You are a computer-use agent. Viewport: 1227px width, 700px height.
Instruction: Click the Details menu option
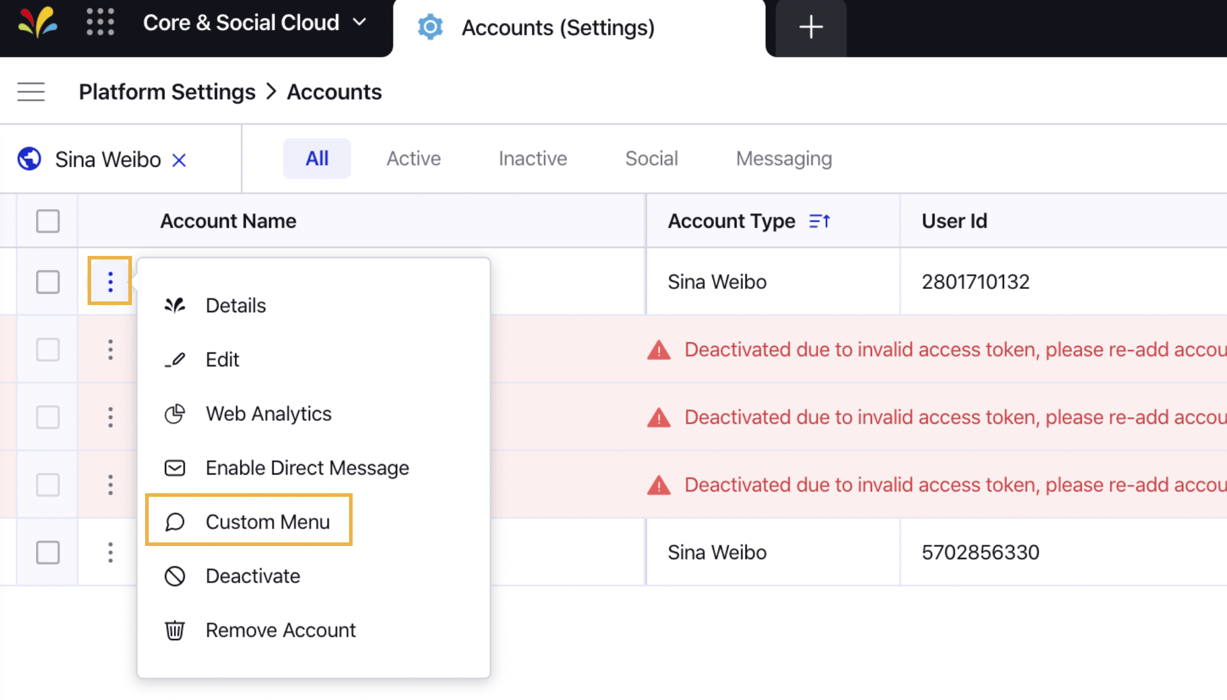point(235,305)
